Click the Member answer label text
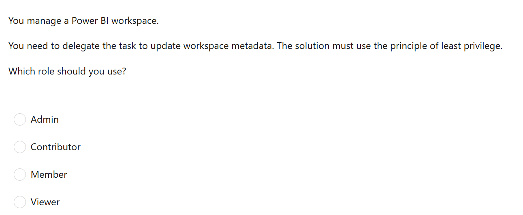Image resolution: width=523 pixels, height=215 pixels. (x=49, y=175)
